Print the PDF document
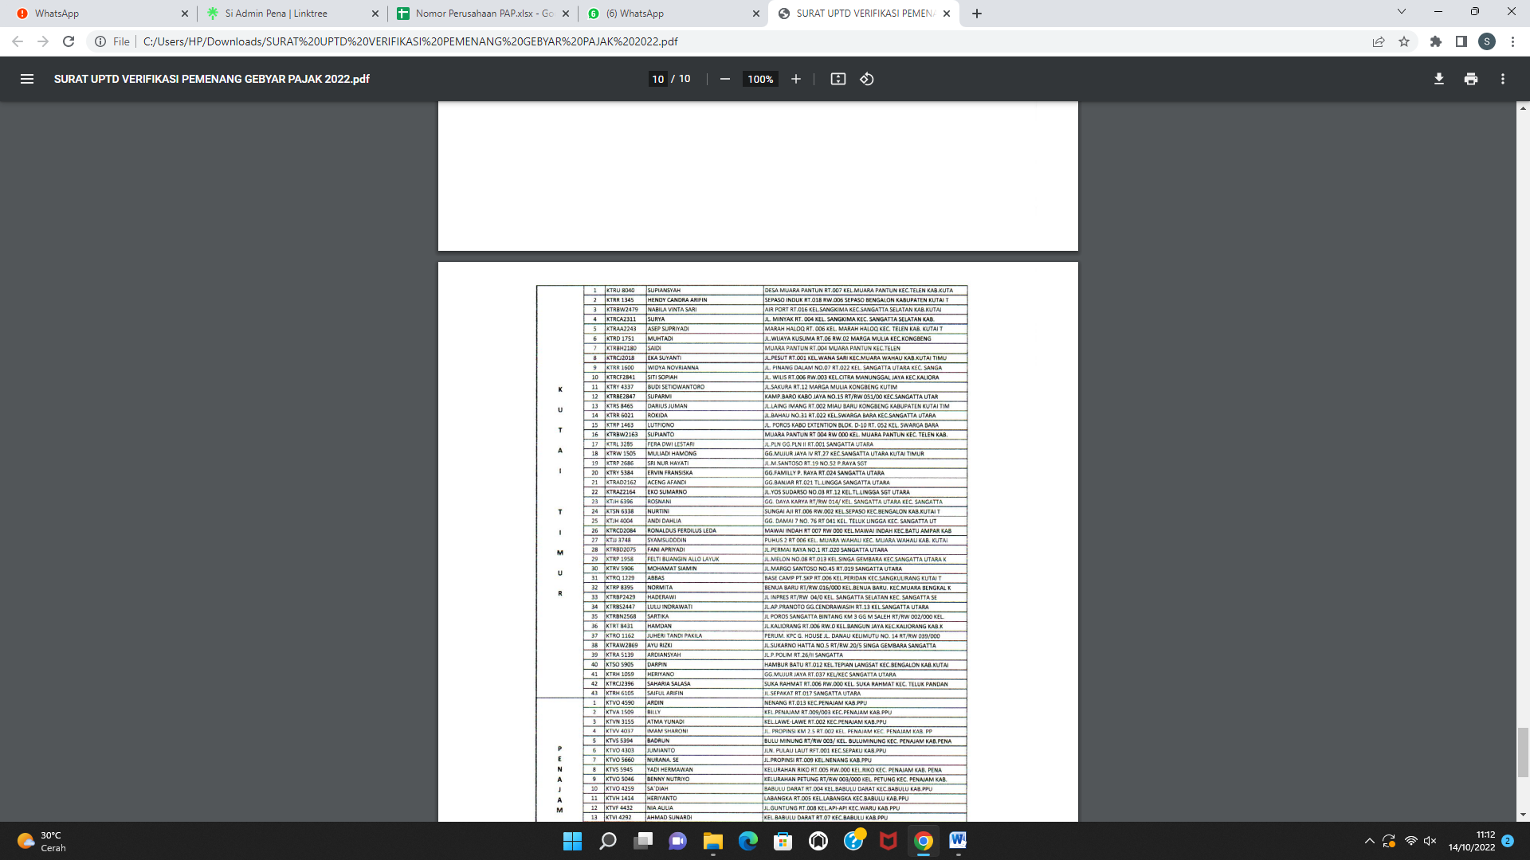Image resolution: width=1530 pixels, height=860 pixels. coord(1470,79)
